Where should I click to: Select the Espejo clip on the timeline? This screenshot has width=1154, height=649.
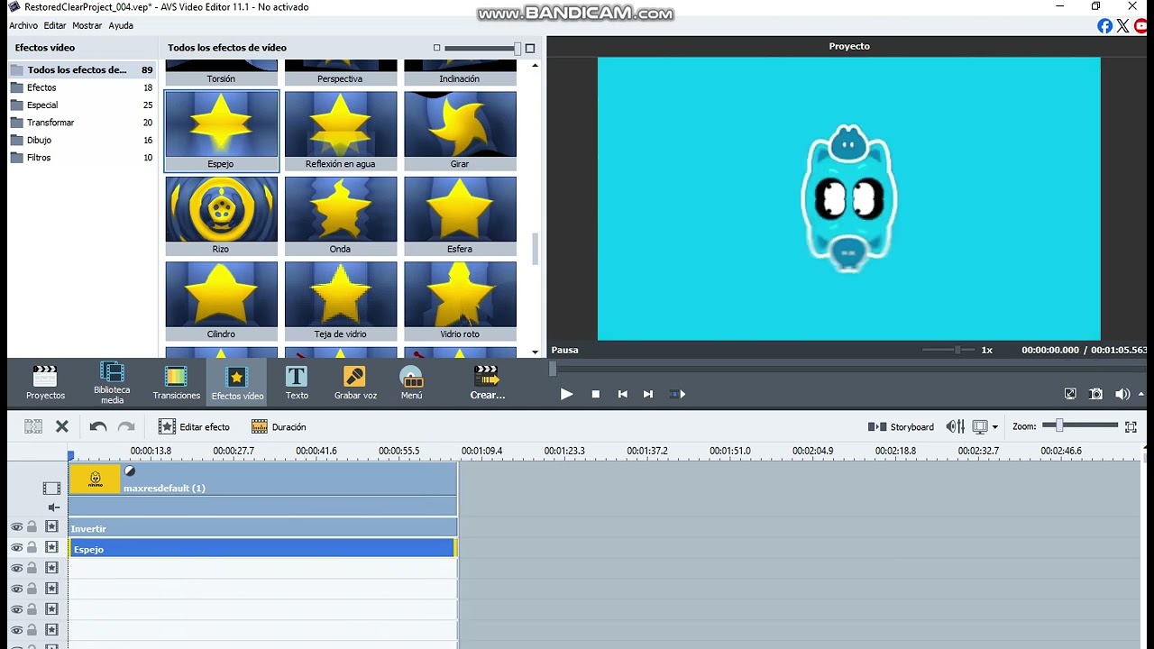pos(263,548)
